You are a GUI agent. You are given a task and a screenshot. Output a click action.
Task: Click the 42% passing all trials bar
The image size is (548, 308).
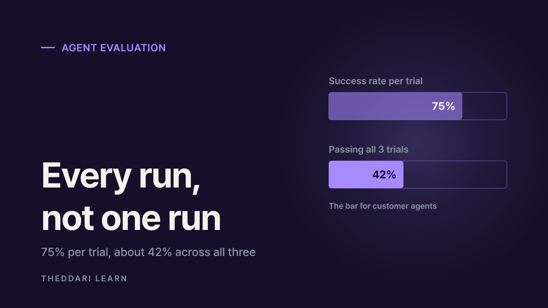tap(418, 175)
